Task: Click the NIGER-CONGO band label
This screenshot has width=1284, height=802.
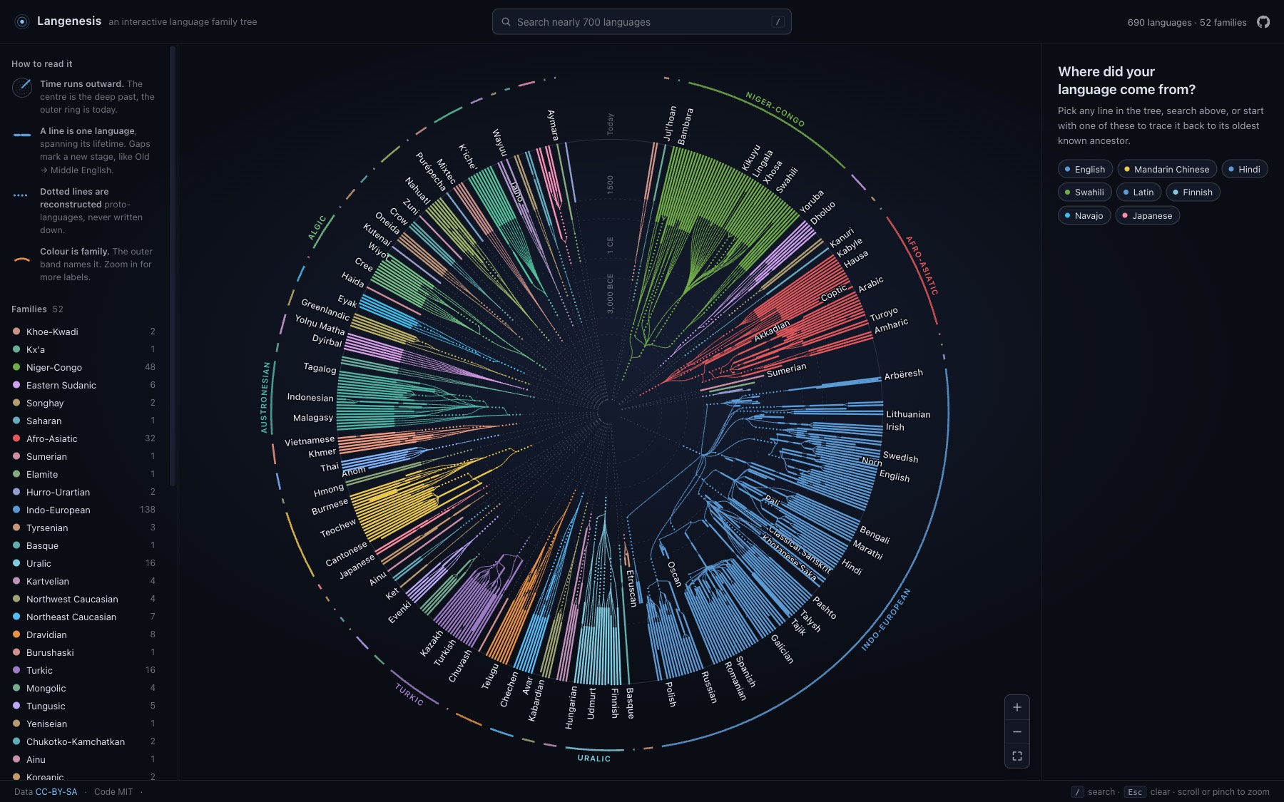Action: coord(775,109)
